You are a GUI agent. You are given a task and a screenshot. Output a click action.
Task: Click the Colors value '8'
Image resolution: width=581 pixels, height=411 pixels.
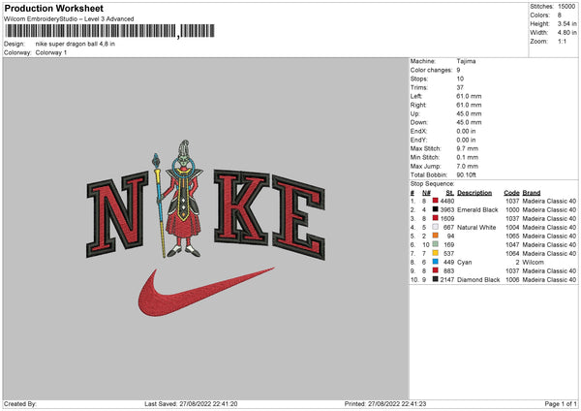[x=560, y=16]
